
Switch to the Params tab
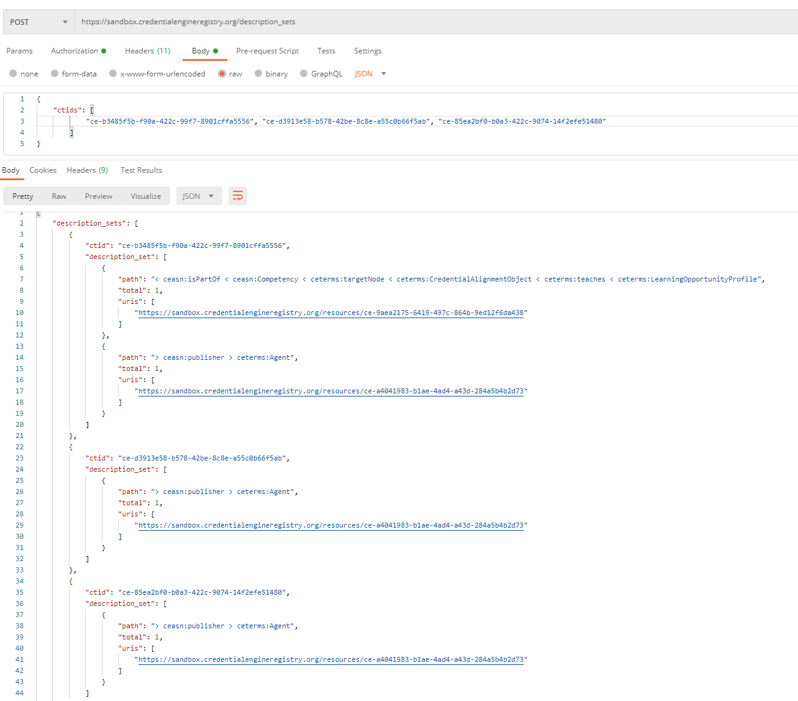pos(19,51)
